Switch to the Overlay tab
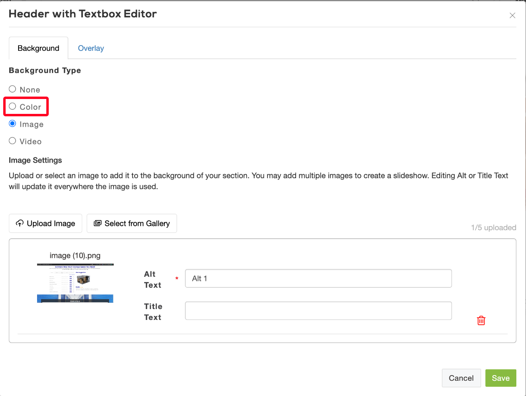 [91, 48]
